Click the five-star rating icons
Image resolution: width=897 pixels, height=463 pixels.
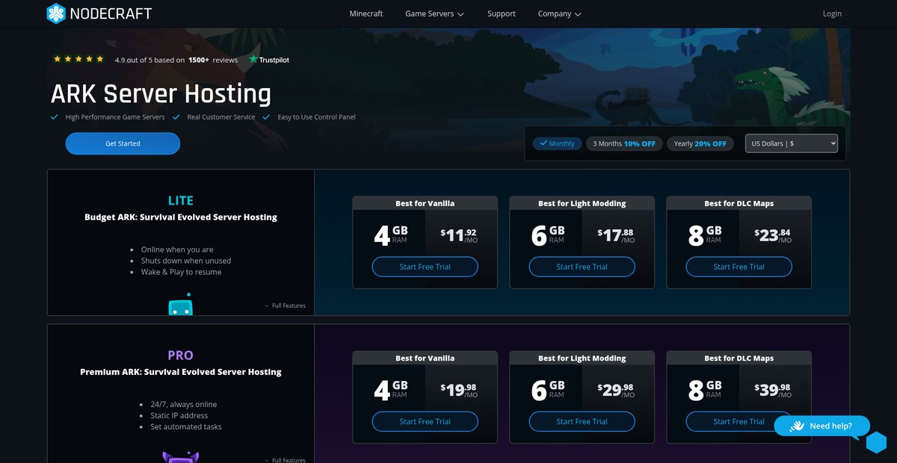(78, 58)
